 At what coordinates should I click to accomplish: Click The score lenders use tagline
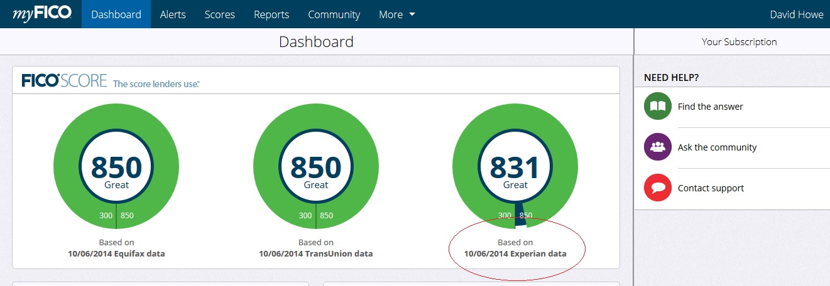[x=156, y=83]
